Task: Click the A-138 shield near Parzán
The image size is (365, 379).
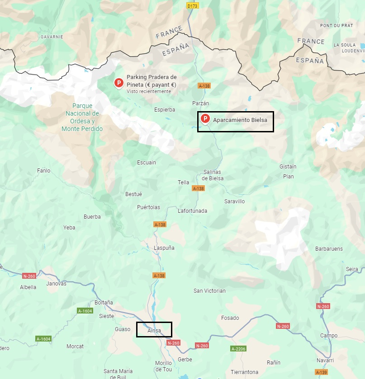Action: [x=204, y=85]
